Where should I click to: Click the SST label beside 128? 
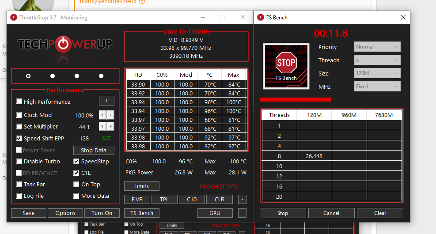coord(106,138)
